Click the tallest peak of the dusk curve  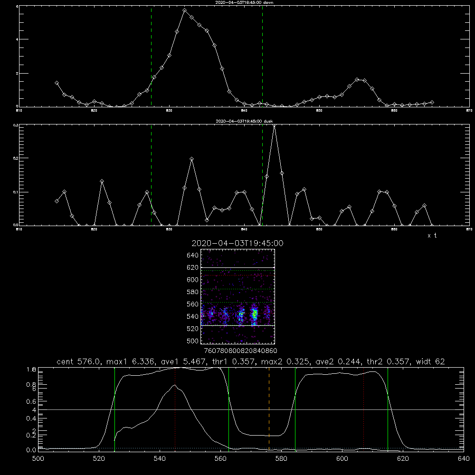pos(274,125)
